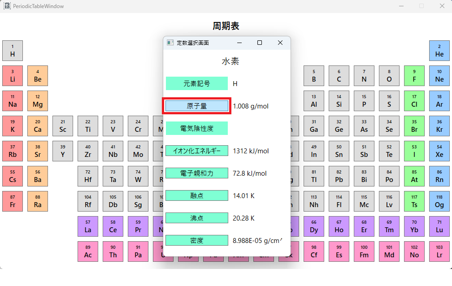Select iodine I element tile

tap(414, 151)
